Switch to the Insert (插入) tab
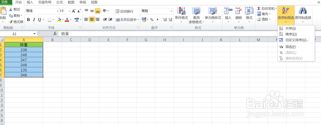 (30, 2)
